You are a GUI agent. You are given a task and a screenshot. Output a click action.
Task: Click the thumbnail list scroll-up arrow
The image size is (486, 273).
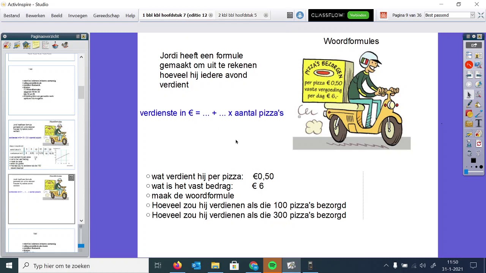point(81,57)
